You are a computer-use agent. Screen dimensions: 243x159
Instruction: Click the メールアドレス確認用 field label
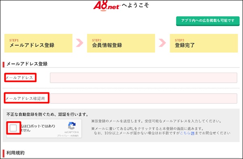[x=25, y=98]
